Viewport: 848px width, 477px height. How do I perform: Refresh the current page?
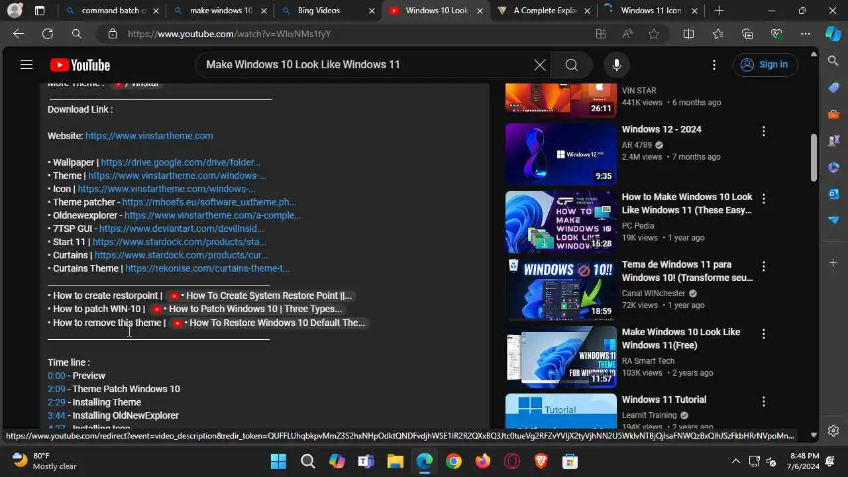point(48,34)
